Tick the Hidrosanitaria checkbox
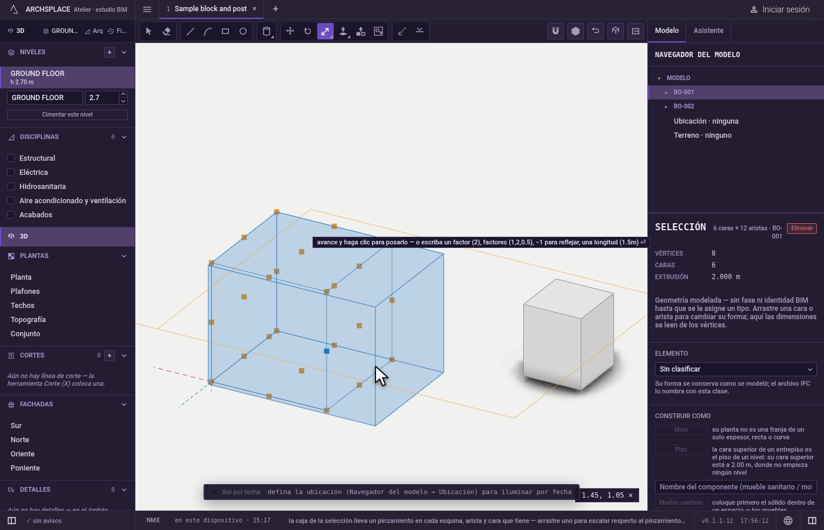The width and height of the screenshot is (824, 530). click(x=11, y=187)
